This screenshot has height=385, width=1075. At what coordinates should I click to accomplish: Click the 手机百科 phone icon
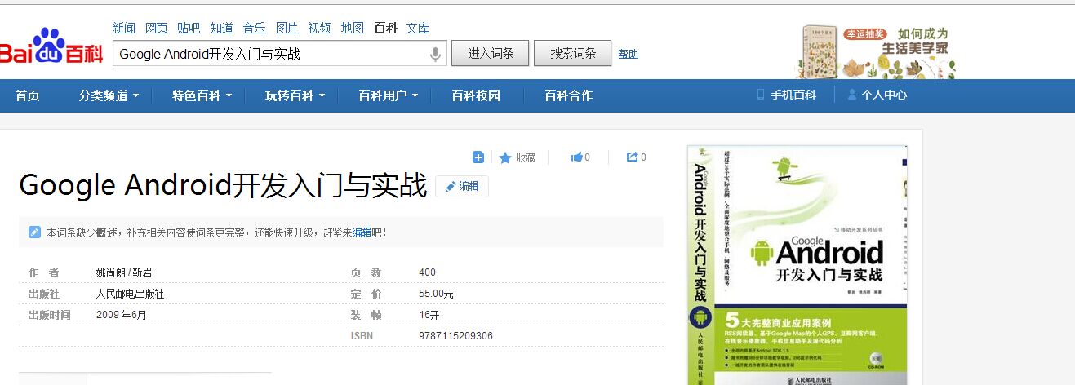(x=761, y=95)
